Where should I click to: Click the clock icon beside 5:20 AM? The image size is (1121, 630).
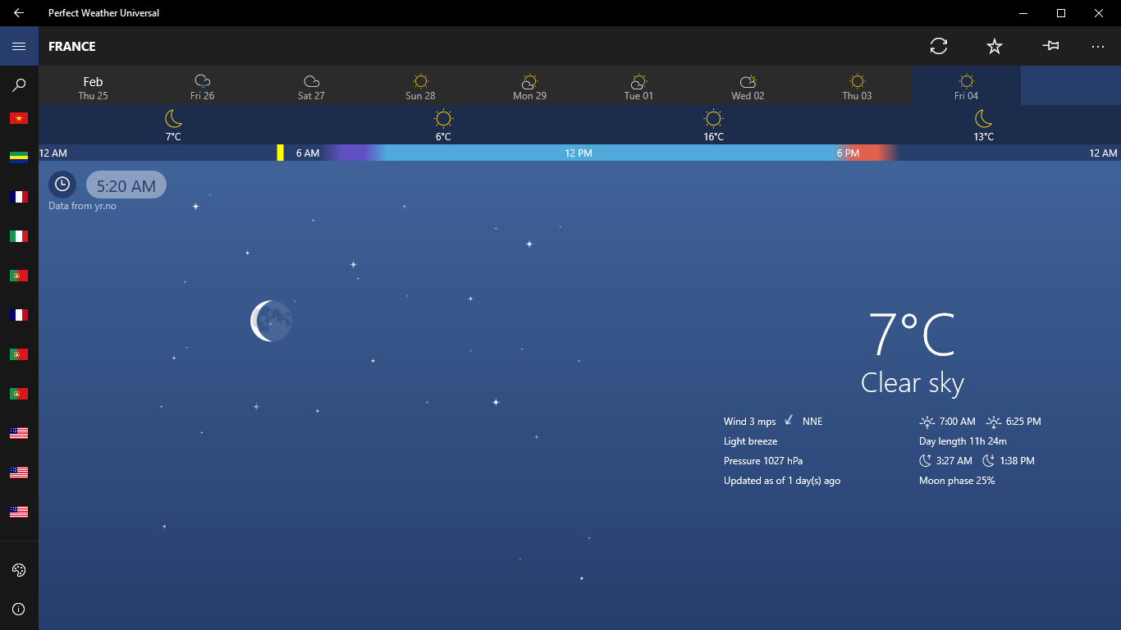(x=62, y=184)
